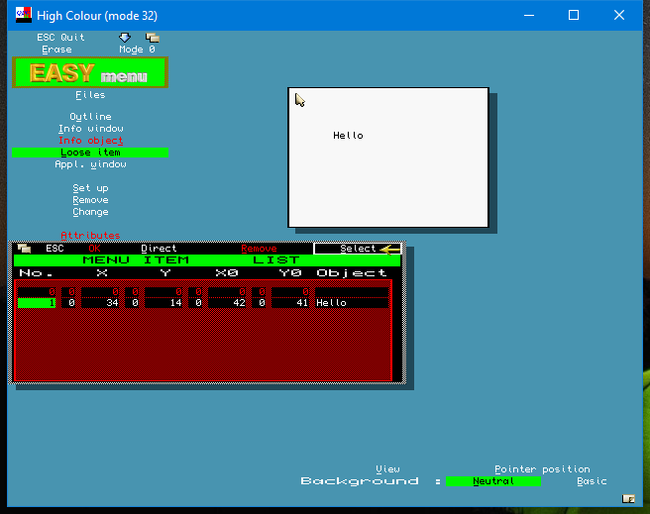This screenshot has height=514, width=650.
Task: Click Direct in the menu item list bar
Action: pyautogui.click(x=159, y=249)
